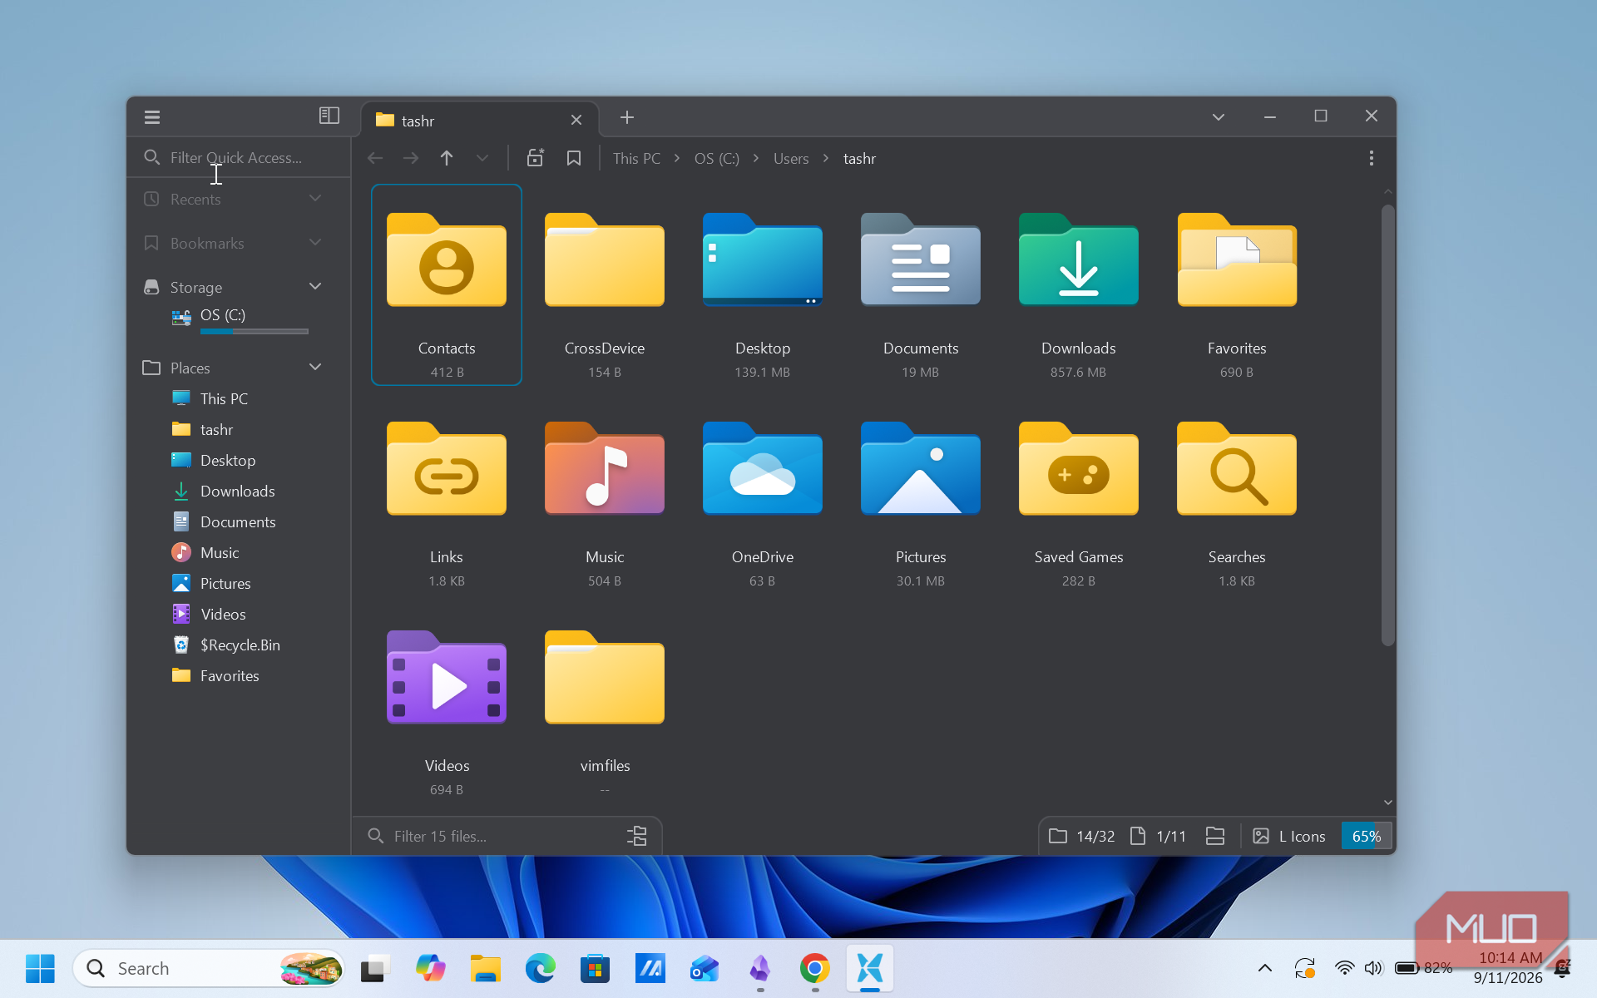
Task: Click OS (C:) breadcrumb
Action: [x=717, y=159]
